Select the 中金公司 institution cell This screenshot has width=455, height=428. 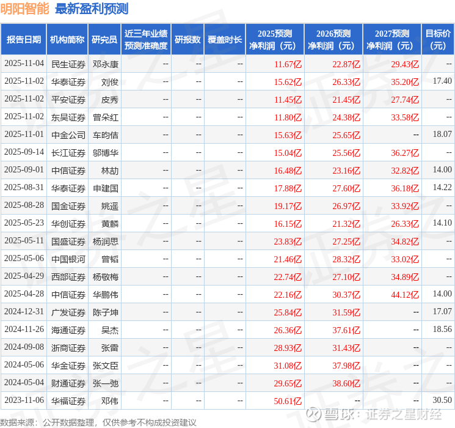(x=68, y=135)
